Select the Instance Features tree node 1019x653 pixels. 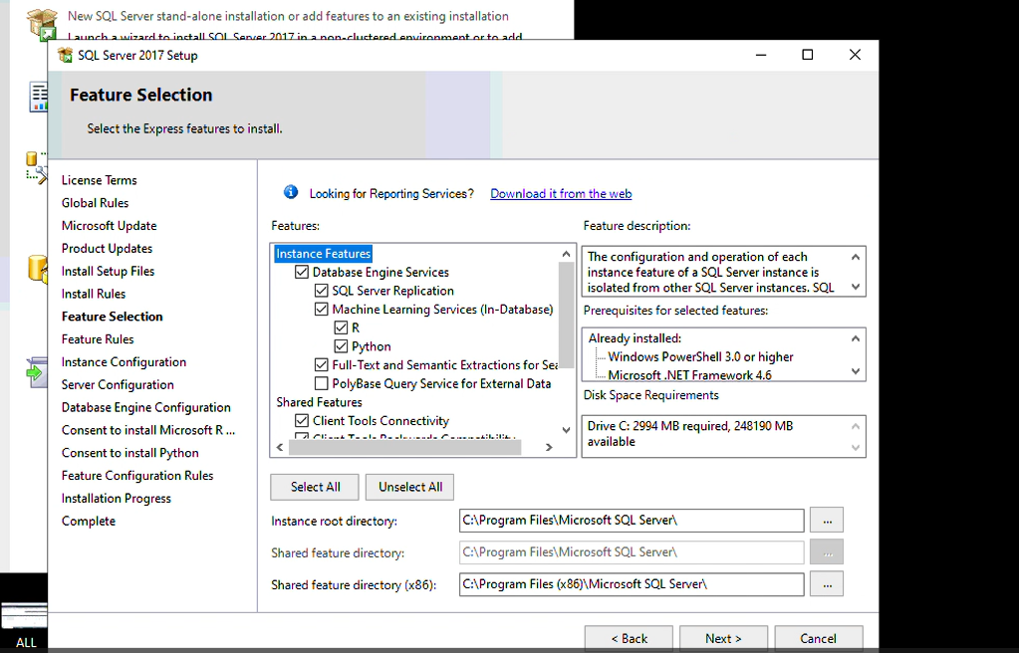[x=323, y=254]
